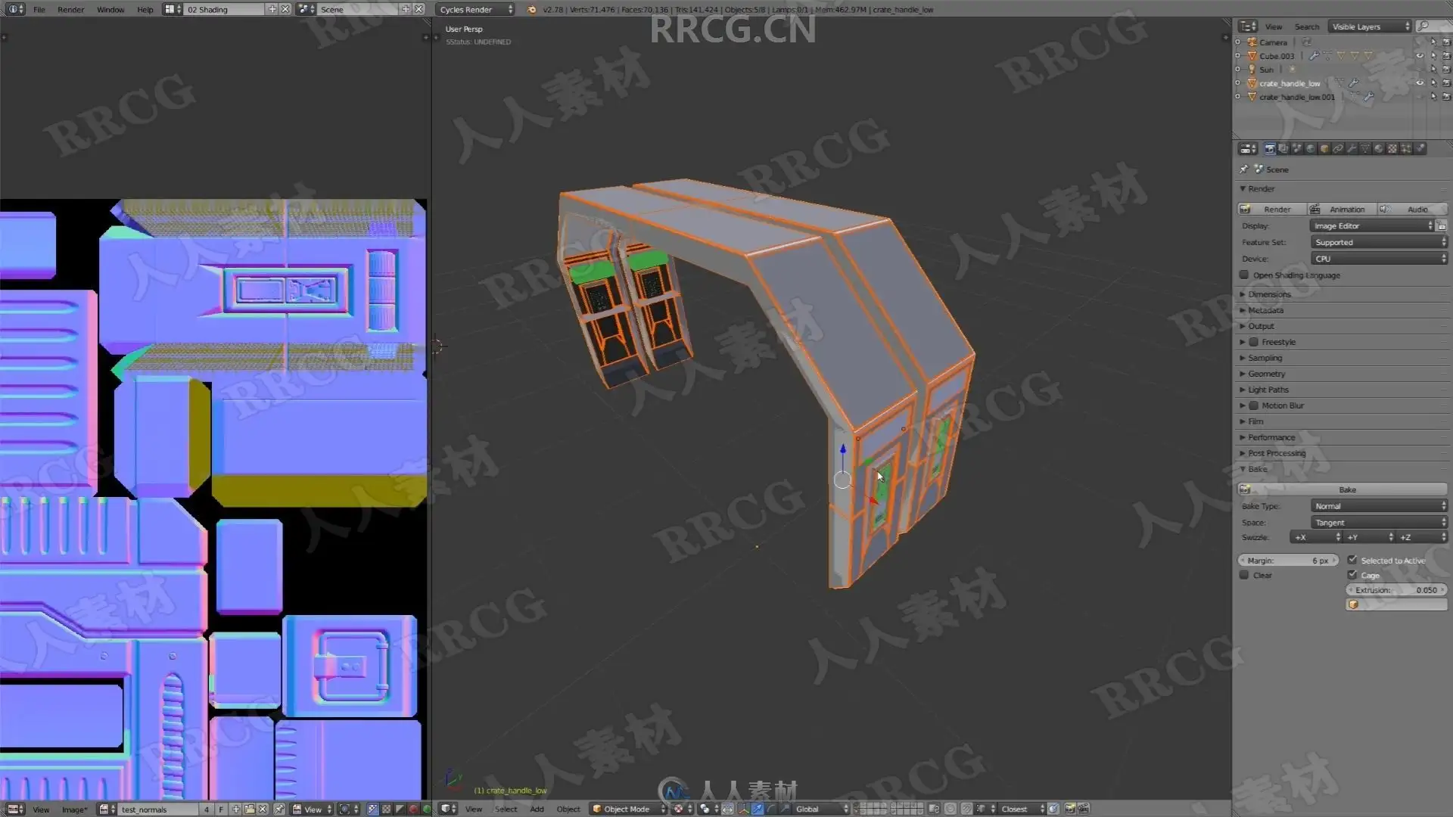Expand the Dimensions panel
This screenshot has width=1453, height=817.
point(1268,294)
